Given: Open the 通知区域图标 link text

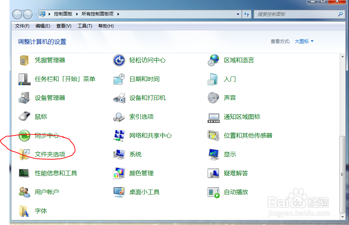Looking at the screenshot, I should click(x=242, y=117).
